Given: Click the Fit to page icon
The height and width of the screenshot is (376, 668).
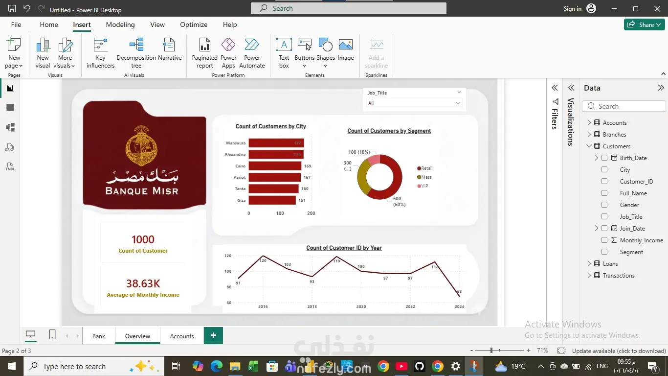Looking at the screenshot, I should coord(561,351).
